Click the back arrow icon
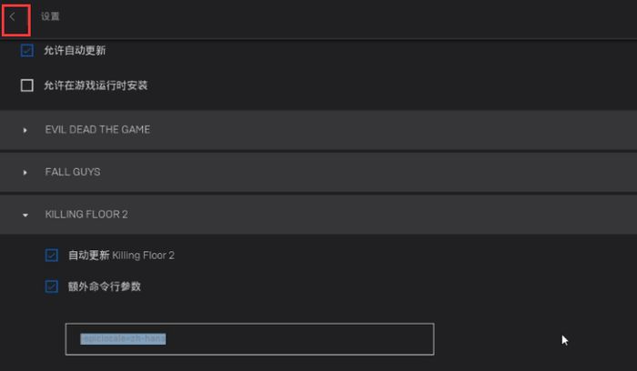The image size is (637, 371). tap(13, 17)
